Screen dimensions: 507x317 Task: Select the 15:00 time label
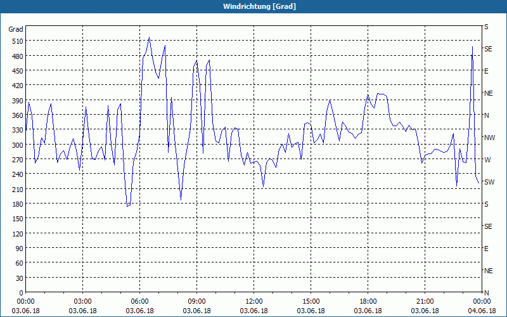(311, 302)
